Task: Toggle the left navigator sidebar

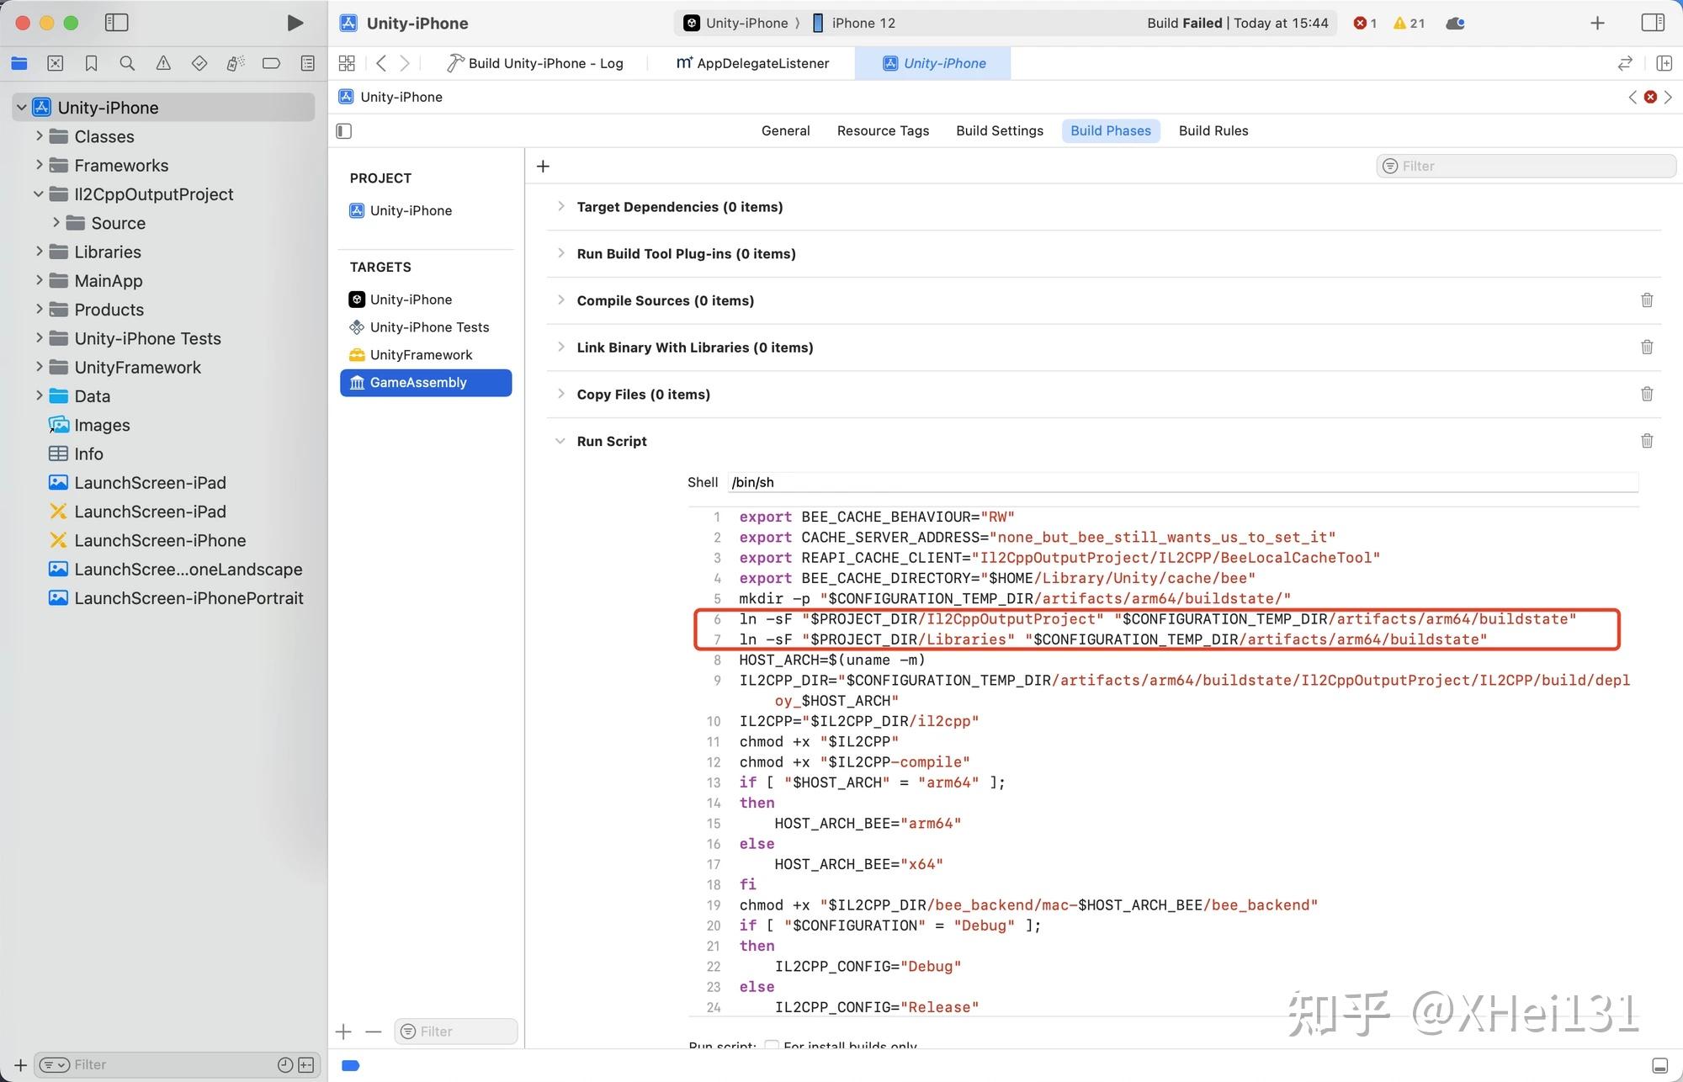Action: [x=116, y=23]
